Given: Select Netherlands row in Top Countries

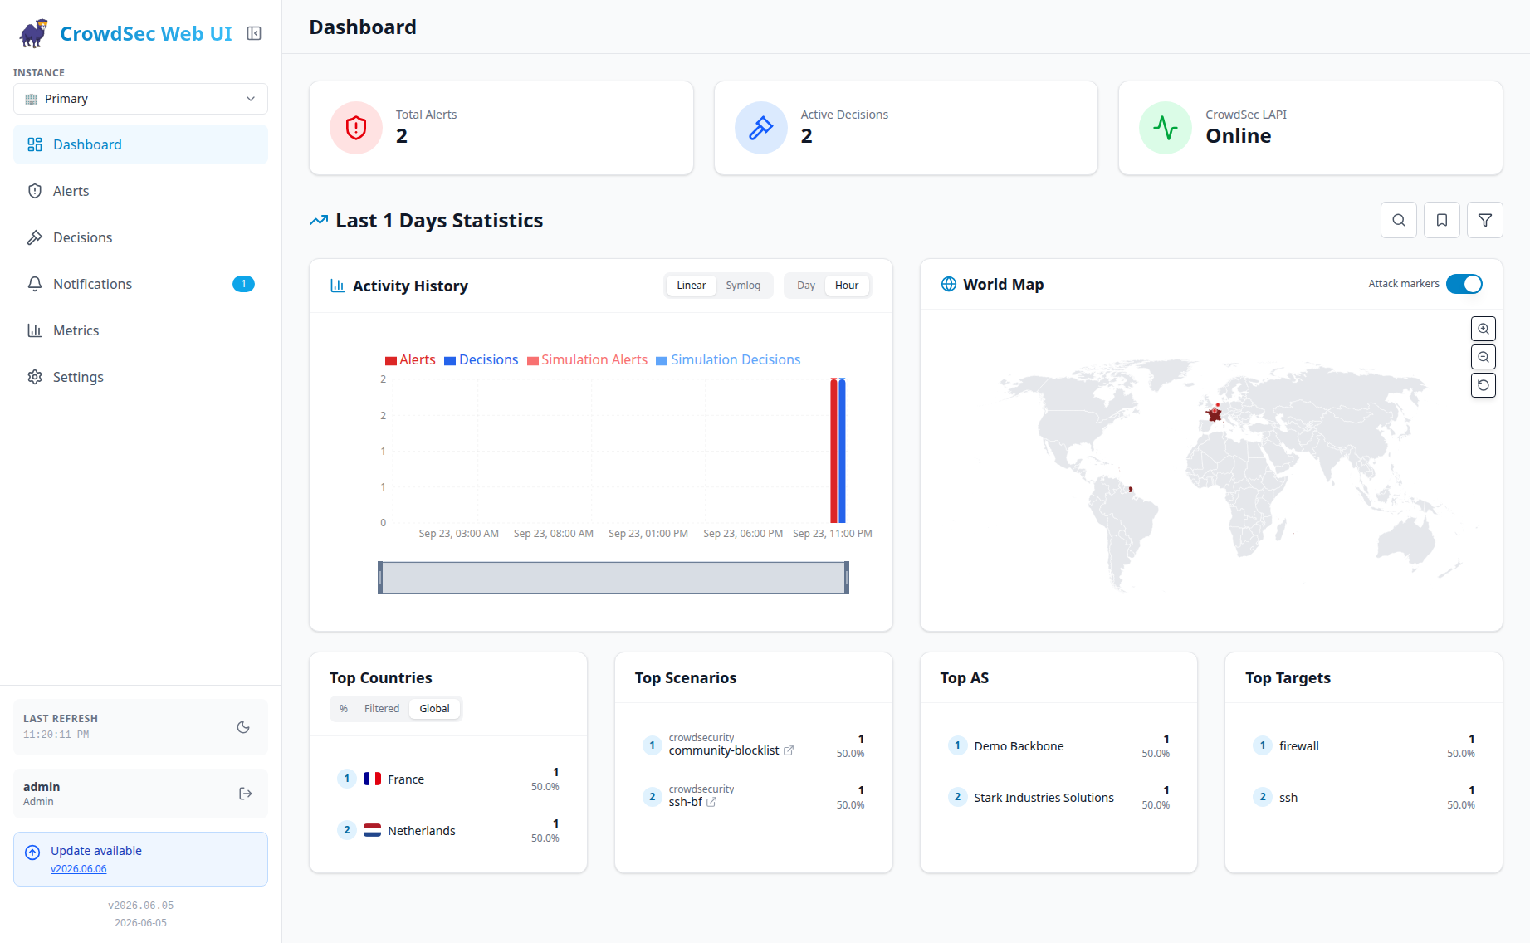Looking at the screenshot, I should pos(448,830).
